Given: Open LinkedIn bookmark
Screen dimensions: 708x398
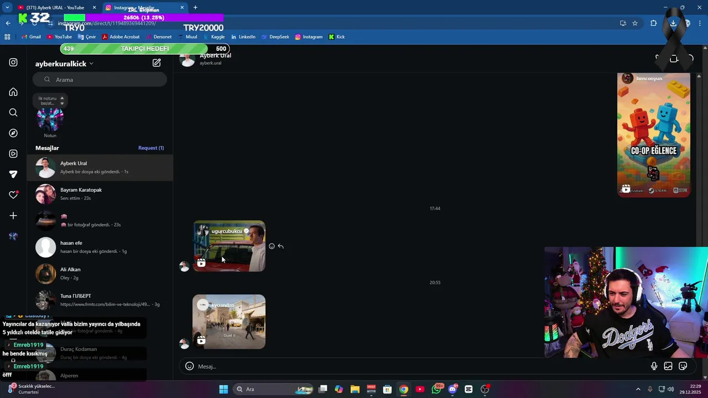Looking at the screenshot, I should coord(243,37).
